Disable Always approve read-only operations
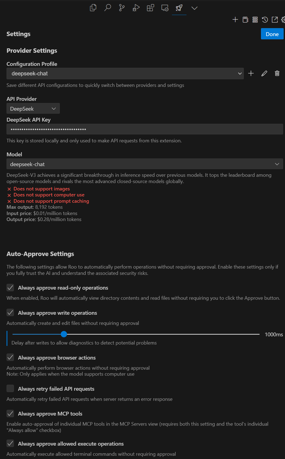 tap(10, 288)
